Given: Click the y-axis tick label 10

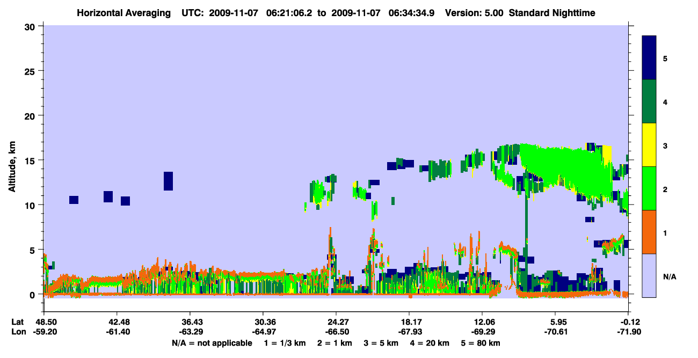Looking at the screenshot, I should pos(31,205).
